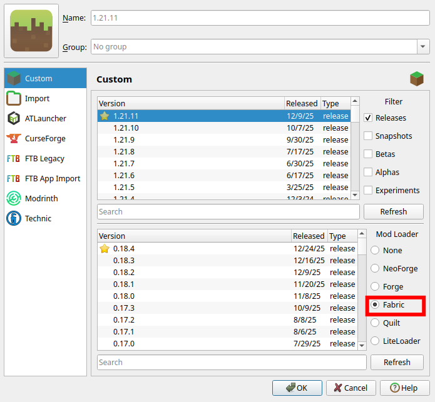The height and width of the screenshot is (402, 435).
Task: Click the Cancel button
Action: tap(351, 388)
